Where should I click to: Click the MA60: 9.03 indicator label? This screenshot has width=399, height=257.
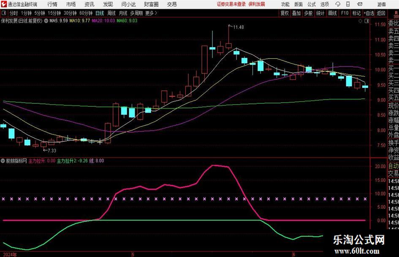tap(127, 21)
